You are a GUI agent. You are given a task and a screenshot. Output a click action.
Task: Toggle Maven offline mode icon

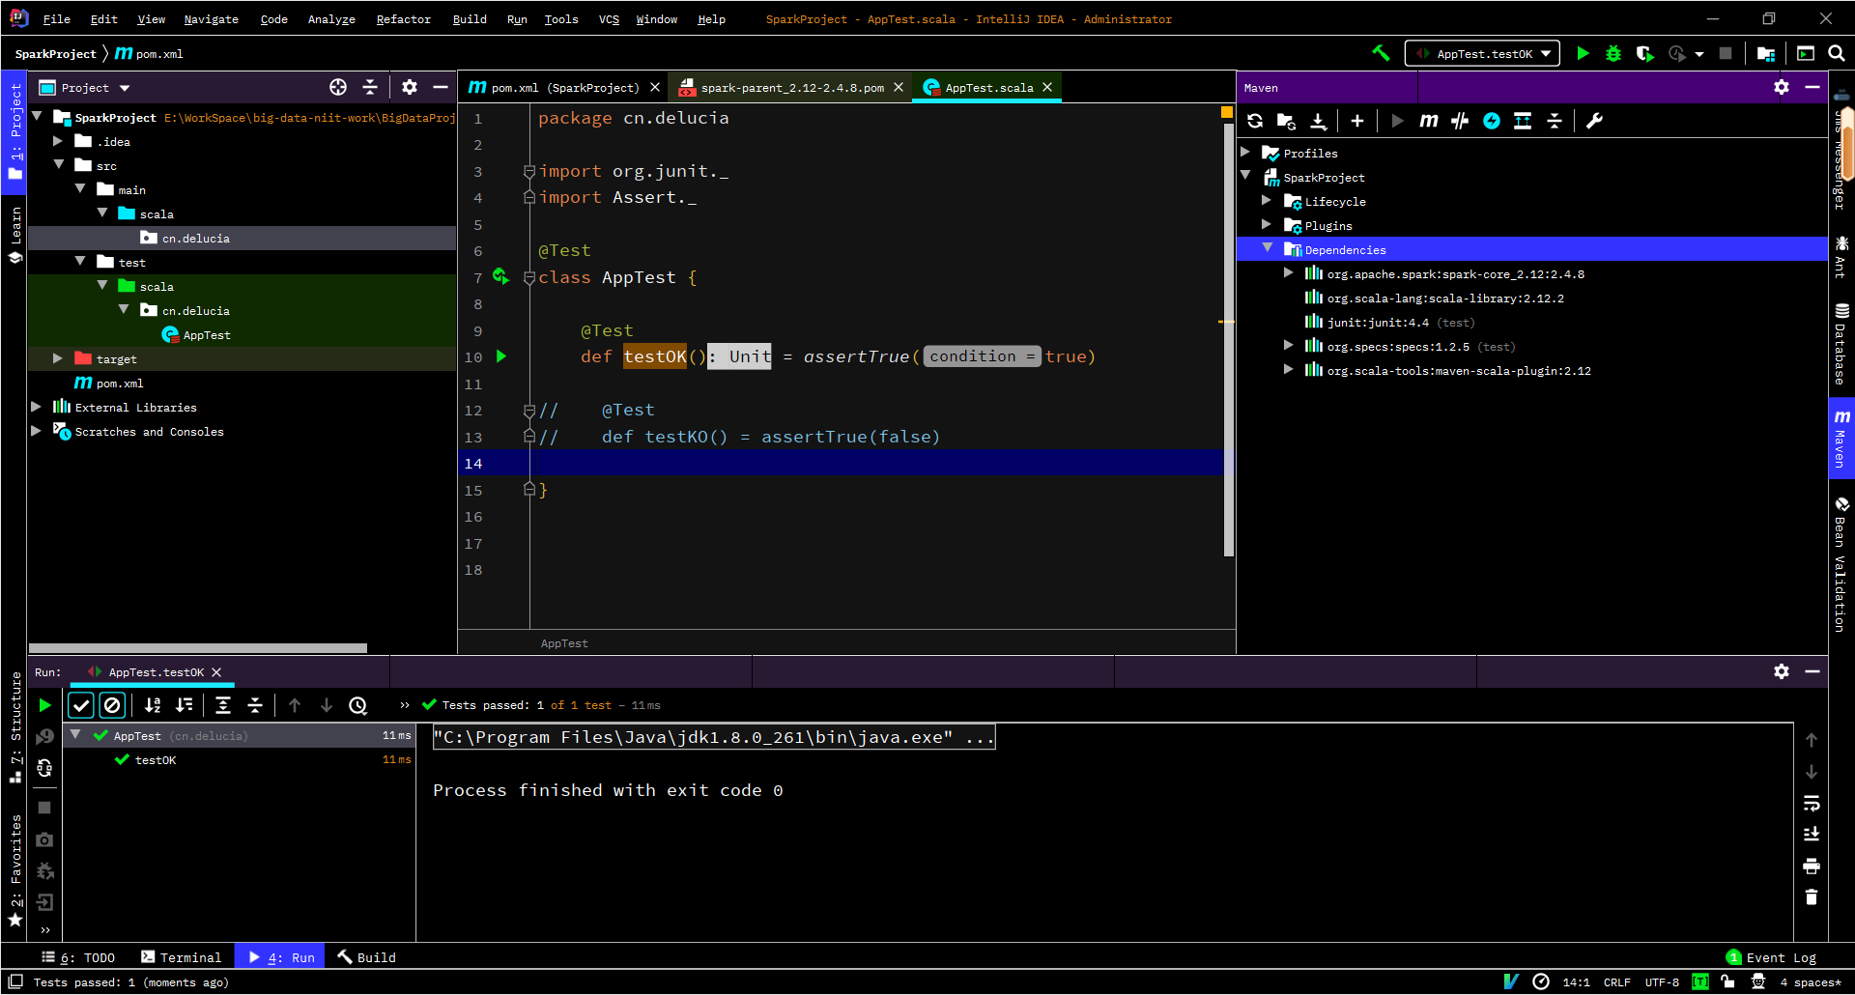(x=1460, y=121)
